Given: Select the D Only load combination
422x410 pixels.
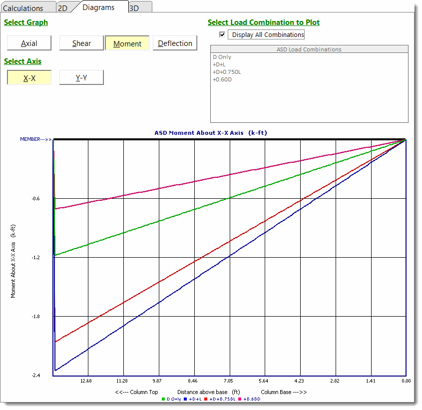Looking at the screenshot, I should [x=221, y=57].
